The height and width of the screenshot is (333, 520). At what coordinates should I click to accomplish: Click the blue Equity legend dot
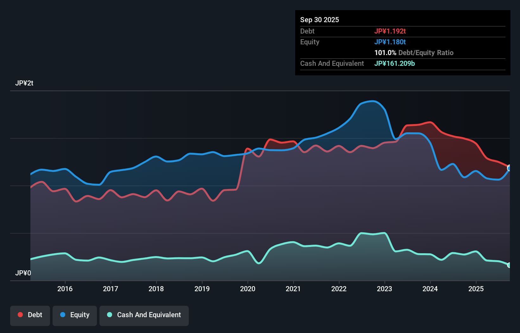(x=63, y=315)
